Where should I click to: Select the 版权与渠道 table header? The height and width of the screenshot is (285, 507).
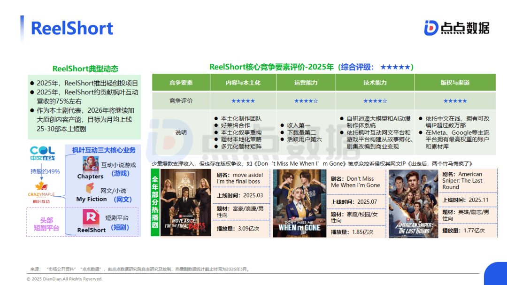454,83
